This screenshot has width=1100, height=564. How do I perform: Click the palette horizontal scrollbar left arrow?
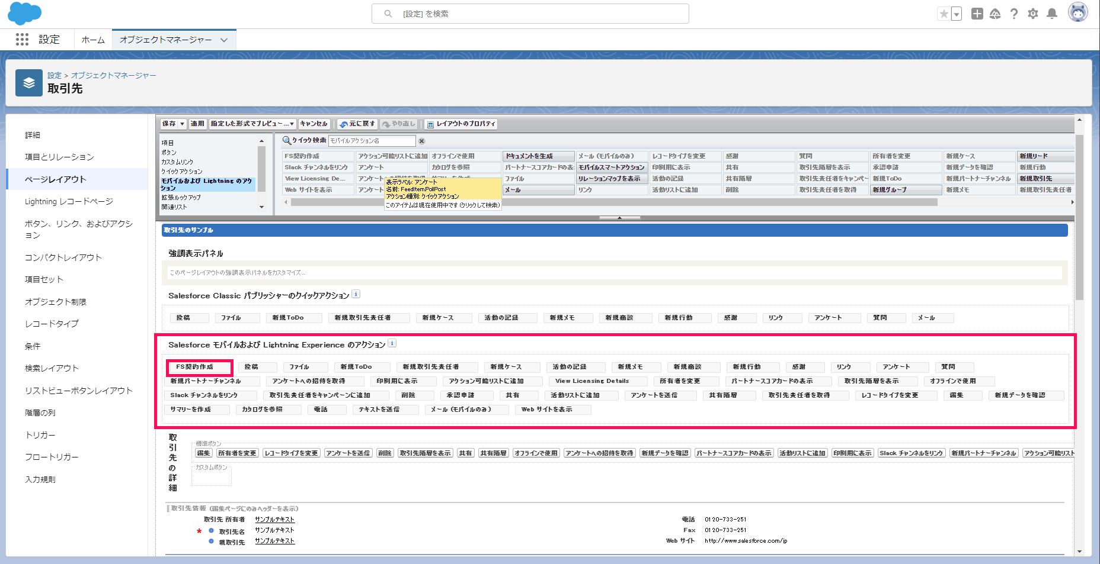(286, 202)
